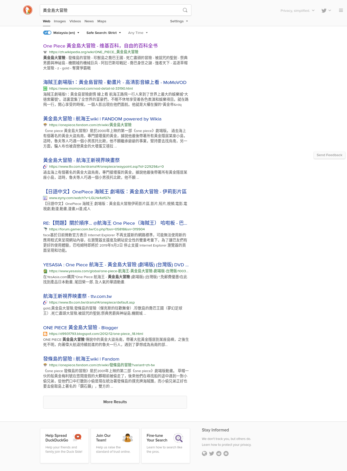The height and width of the screenshot is (471, 347).
Task: Click the Send Feedback button
Action: 330,155
